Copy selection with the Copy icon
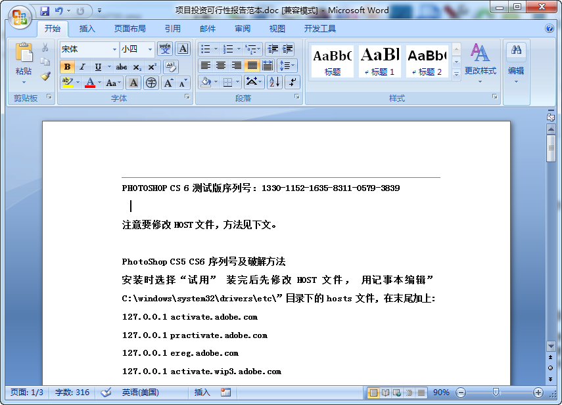The width and height of the screenshot is (562, 405). point(45,62)
